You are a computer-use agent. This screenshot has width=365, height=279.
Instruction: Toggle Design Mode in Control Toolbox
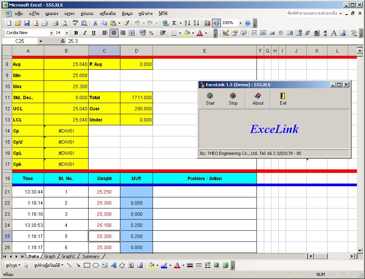click(225, 33)
